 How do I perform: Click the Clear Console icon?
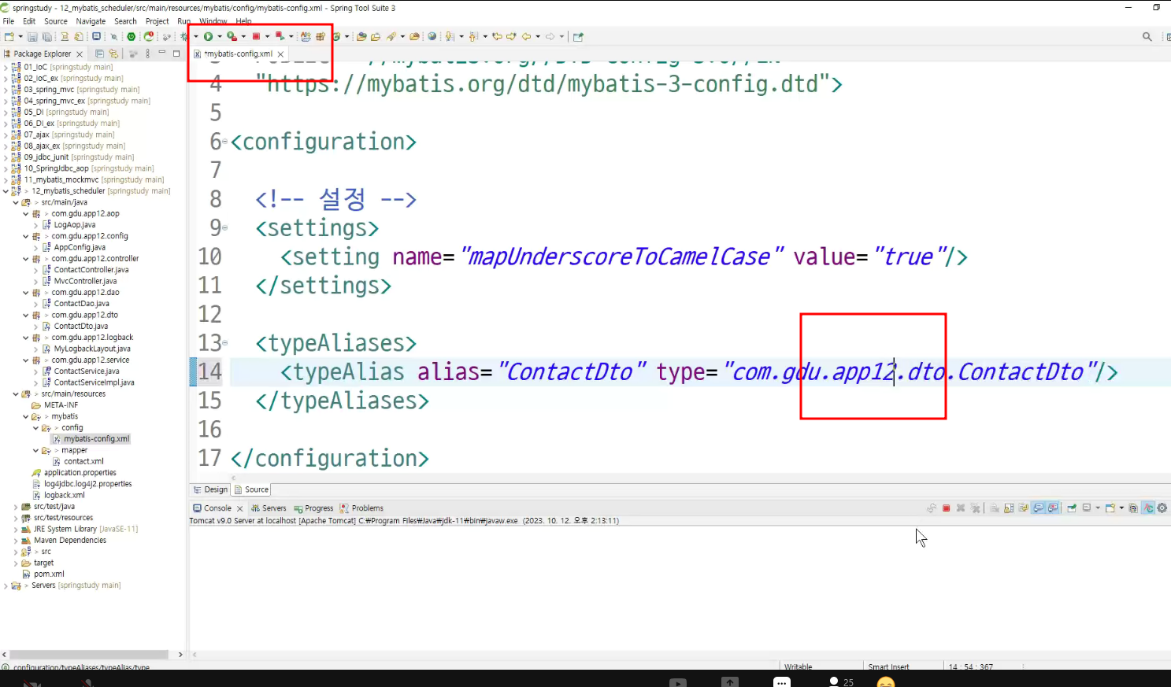(995, 508)
